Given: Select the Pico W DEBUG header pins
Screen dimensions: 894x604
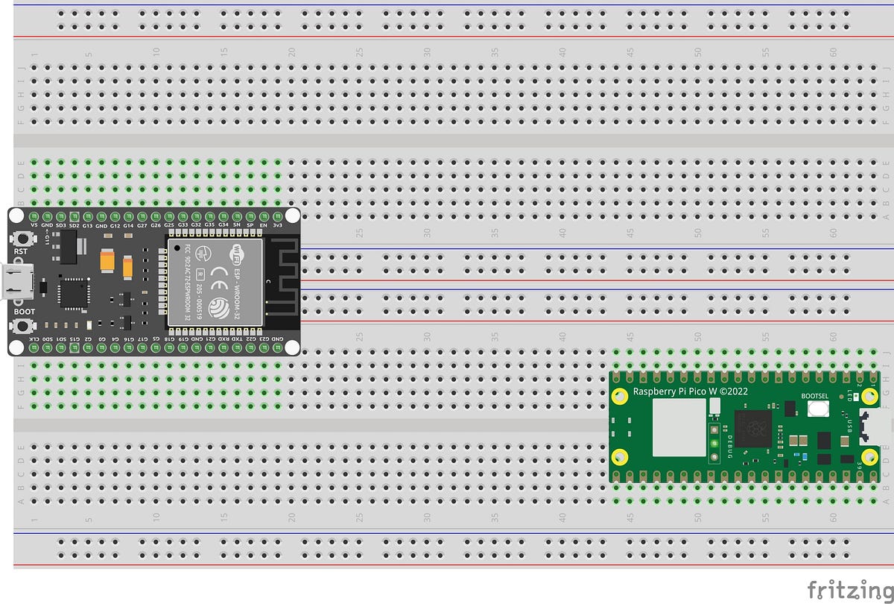Looking at the screenshot, I should point(714,443).
